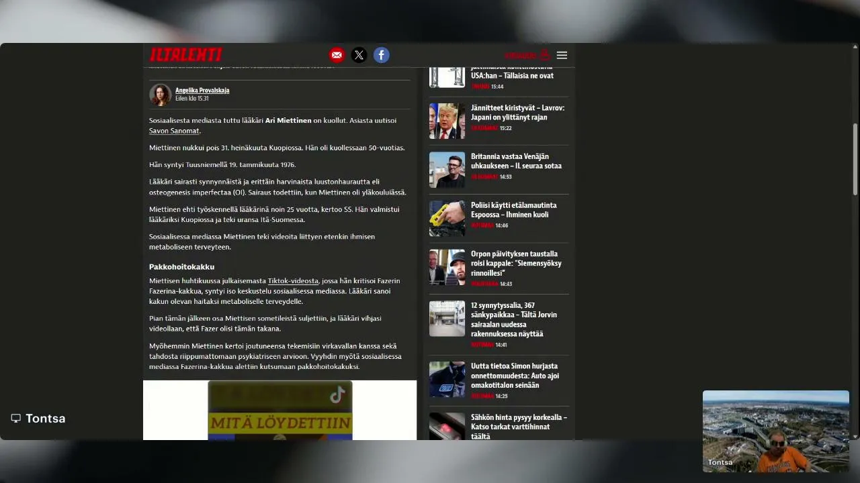Image resolution: width=860 pixels, height=483 pixels.
Task: Click the Tontsa webcam overlay video
Action: click(x=776, y=431)
